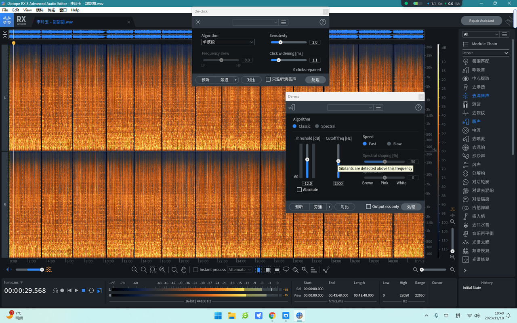Select the brush selection tool
The width and height of the screenshot is (517, 323).
tap(295, 270)
